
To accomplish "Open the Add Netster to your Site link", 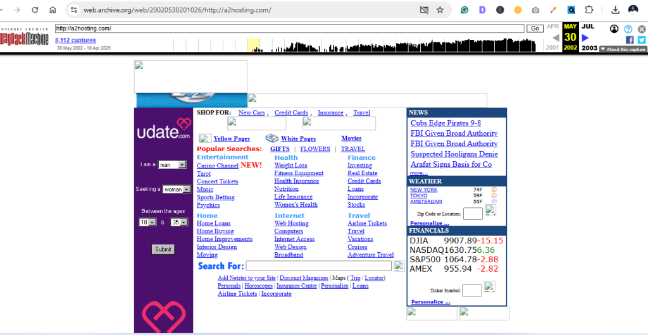I will [x=247, y=278].
